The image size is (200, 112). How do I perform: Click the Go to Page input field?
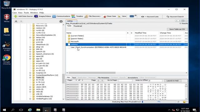pyautogui.click(x=125, y=81)
